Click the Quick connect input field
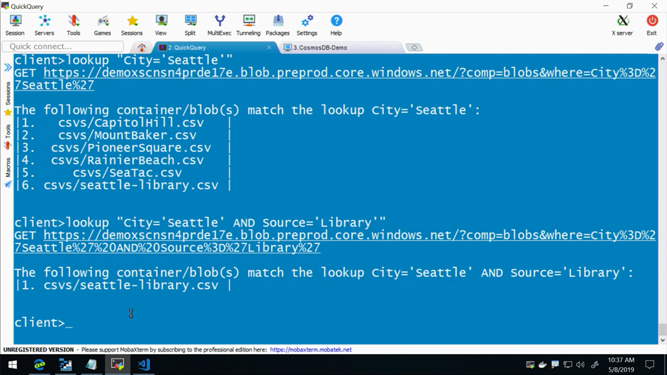The image size is (667, 375). [x=63, y=46]
